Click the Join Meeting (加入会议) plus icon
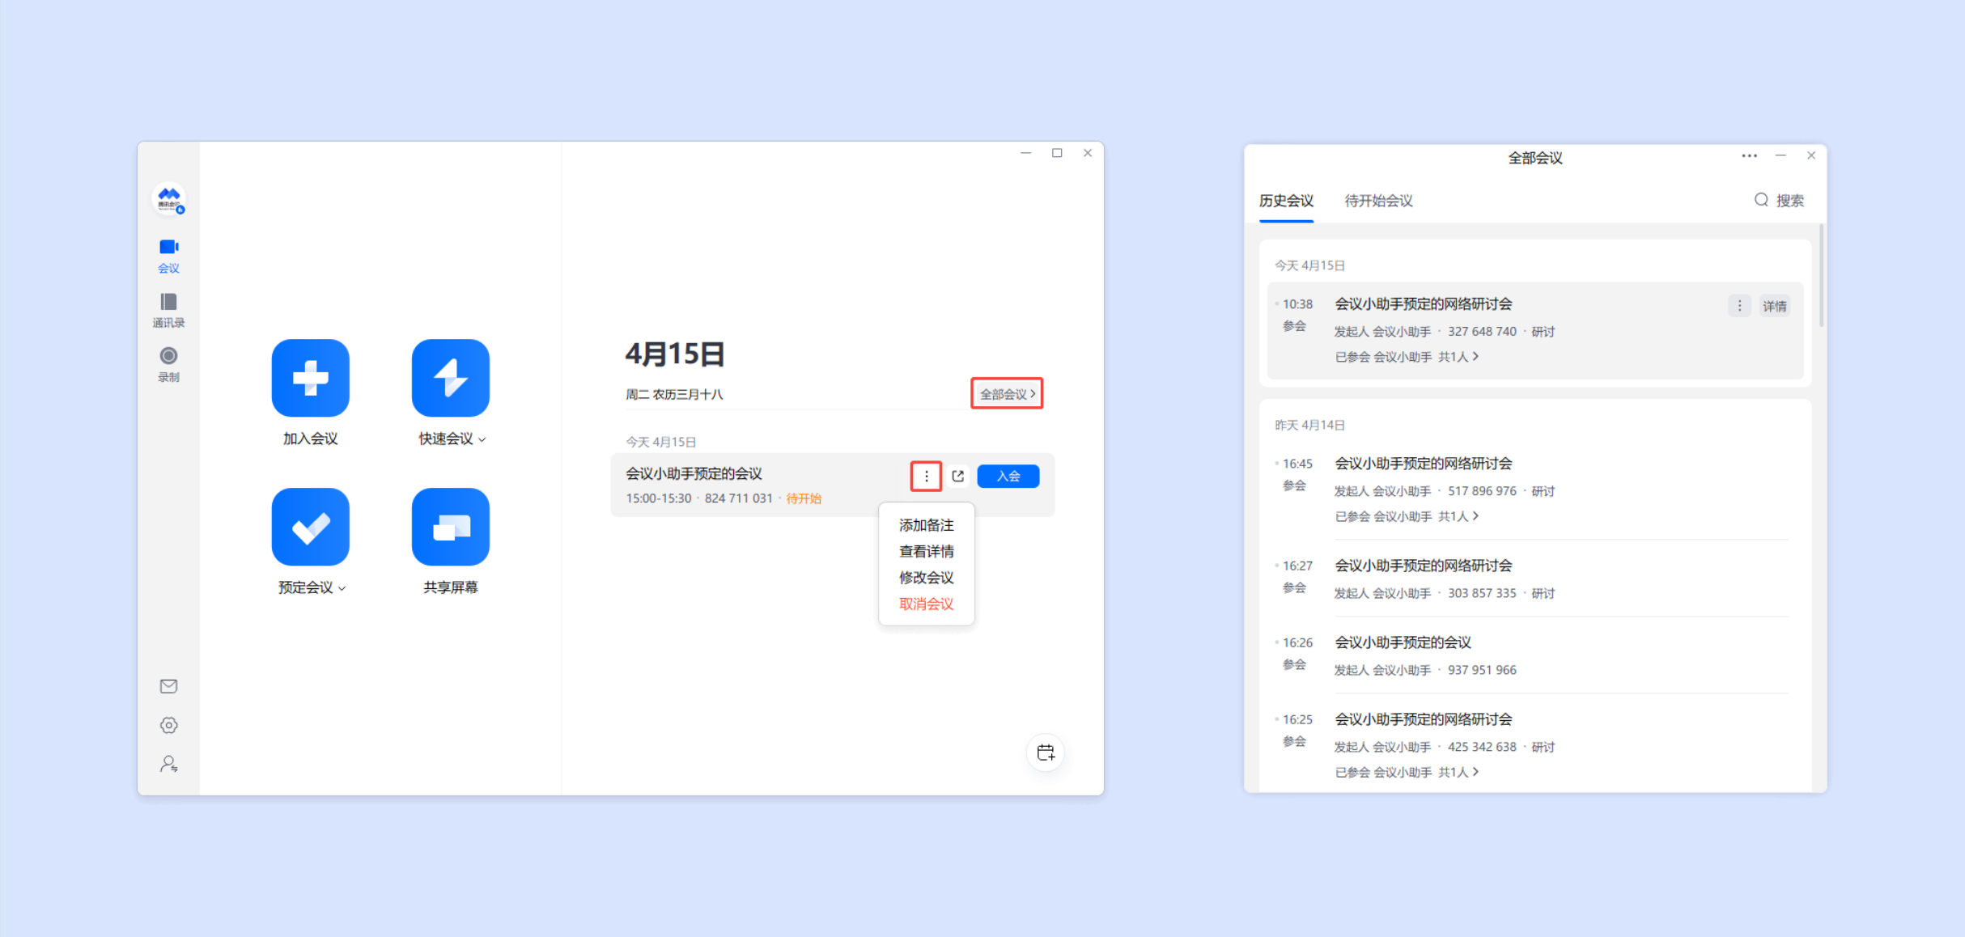1965x937 pixels. click(x=310, y=378)
